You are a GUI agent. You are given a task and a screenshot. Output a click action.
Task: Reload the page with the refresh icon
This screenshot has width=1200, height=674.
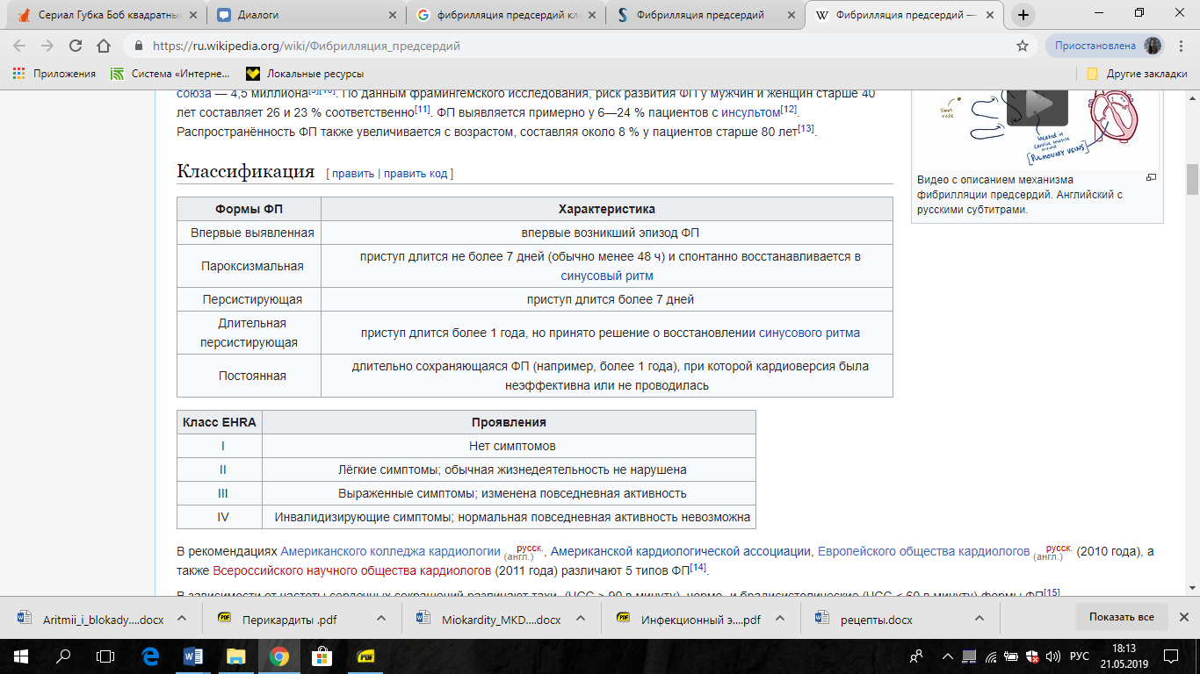pyautogui.click(x=75, y=46)
